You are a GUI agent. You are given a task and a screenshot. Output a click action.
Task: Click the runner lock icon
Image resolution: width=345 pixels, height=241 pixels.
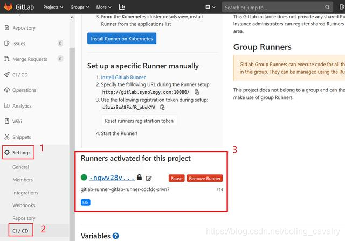coord(139,178)
